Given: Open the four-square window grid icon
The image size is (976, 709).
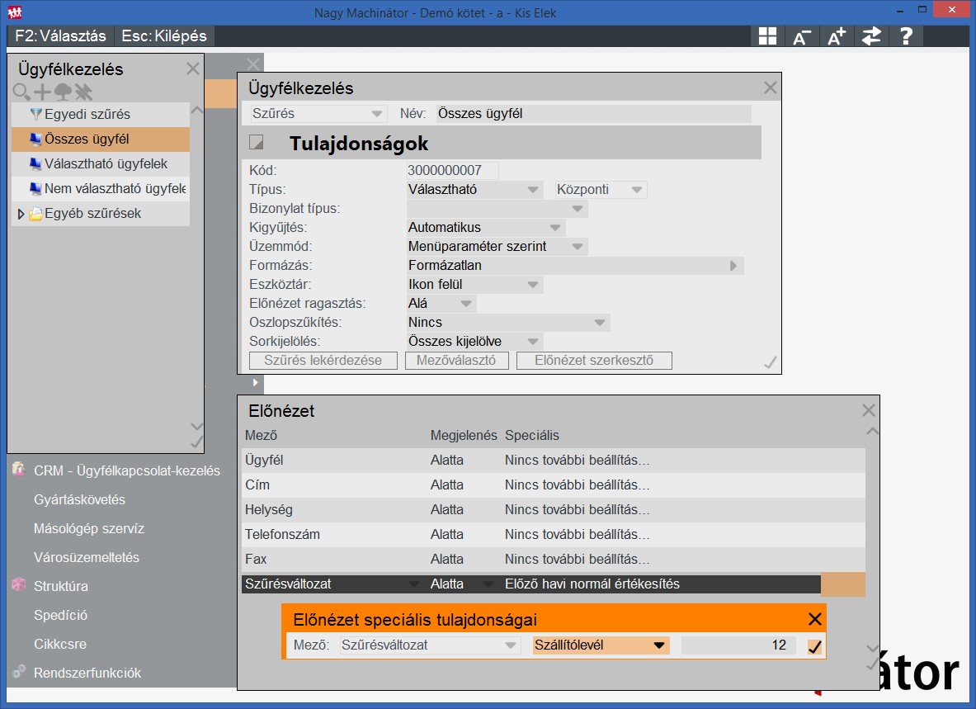Looking at the screenshot, I should [x=767, y=36].
